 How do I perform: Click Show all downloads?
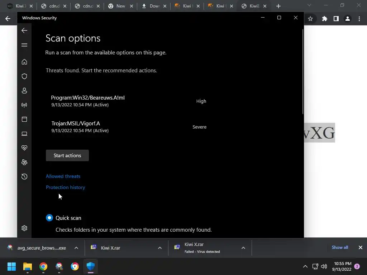click(x=340, y=247)
